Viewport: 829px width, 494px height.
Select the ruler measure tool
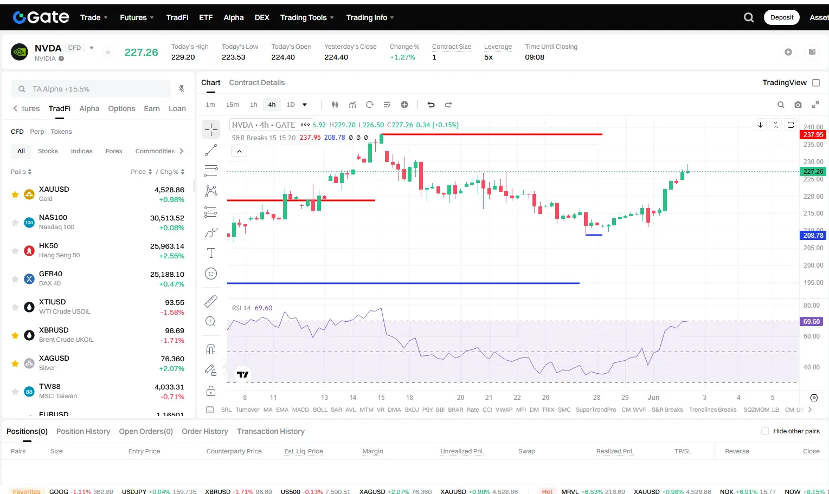211,301
